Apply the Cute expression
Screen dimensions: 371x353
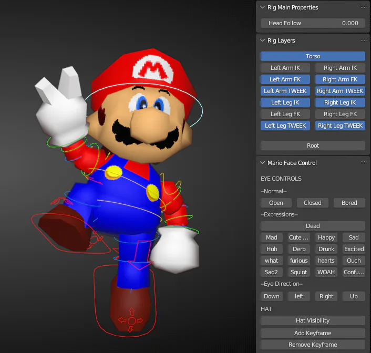[299, 237]
